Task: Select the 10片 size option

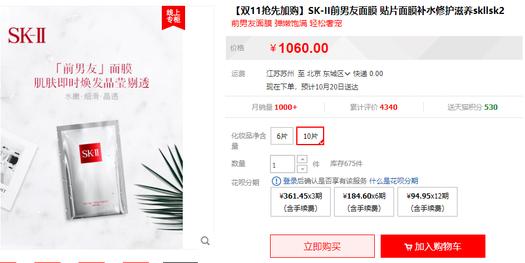Action: [310, 136]
